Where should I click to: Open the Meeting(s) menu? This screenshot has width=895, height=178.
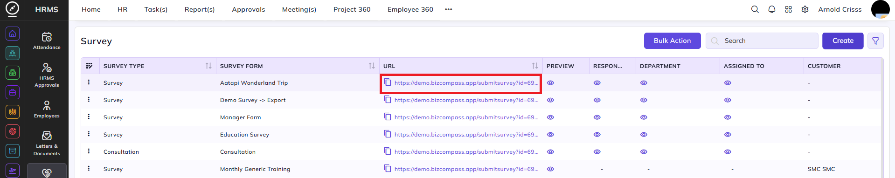[299, 9]
